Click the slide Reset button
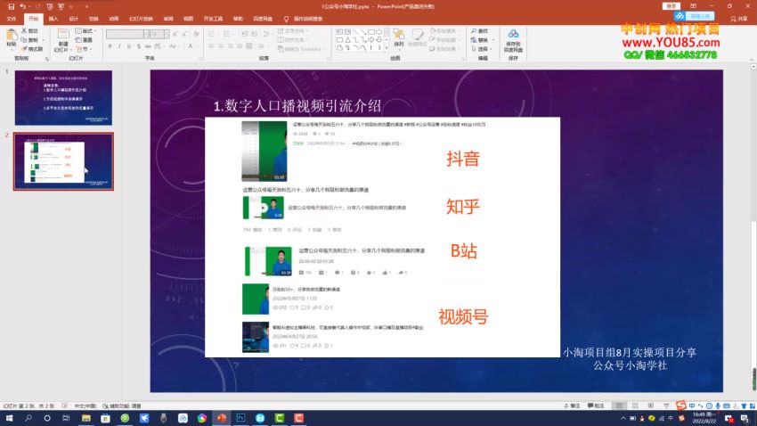Viewport: 757px width, 426px height. [84, 40]
